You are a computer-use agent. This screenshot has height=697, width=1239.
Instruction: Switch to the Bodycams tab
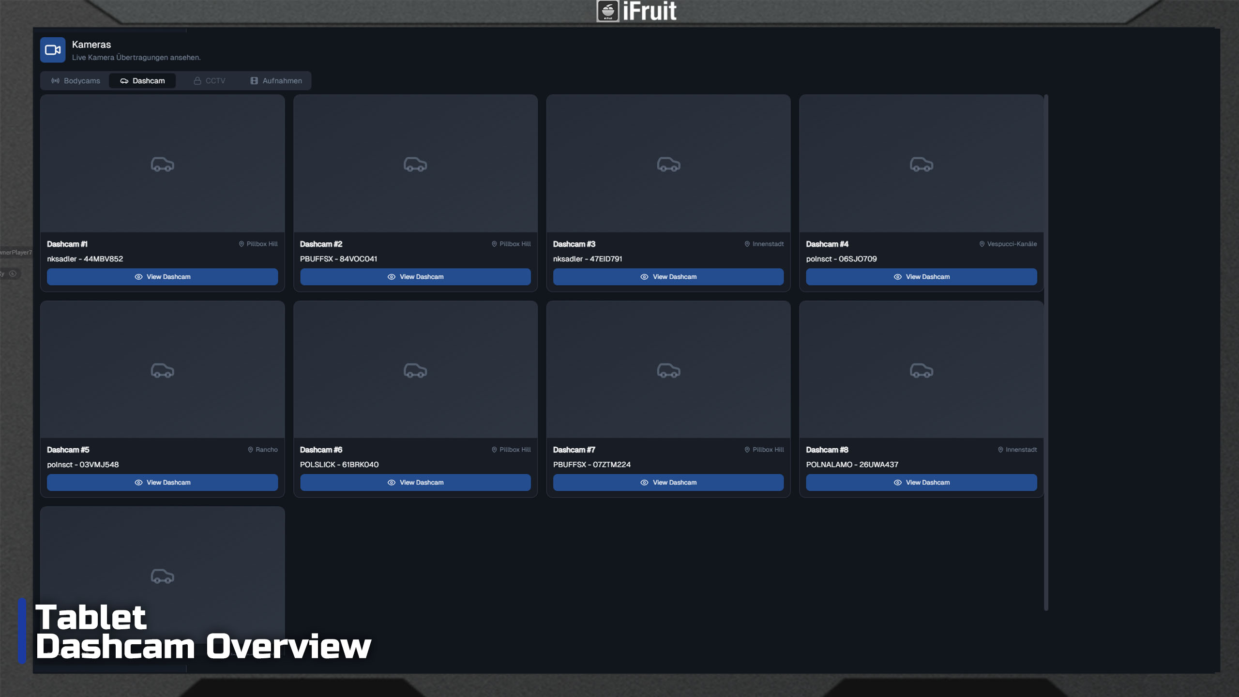click(x=76, y=81)
